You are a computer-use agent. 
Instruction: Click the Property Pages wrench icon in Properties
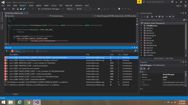[148, 69]
